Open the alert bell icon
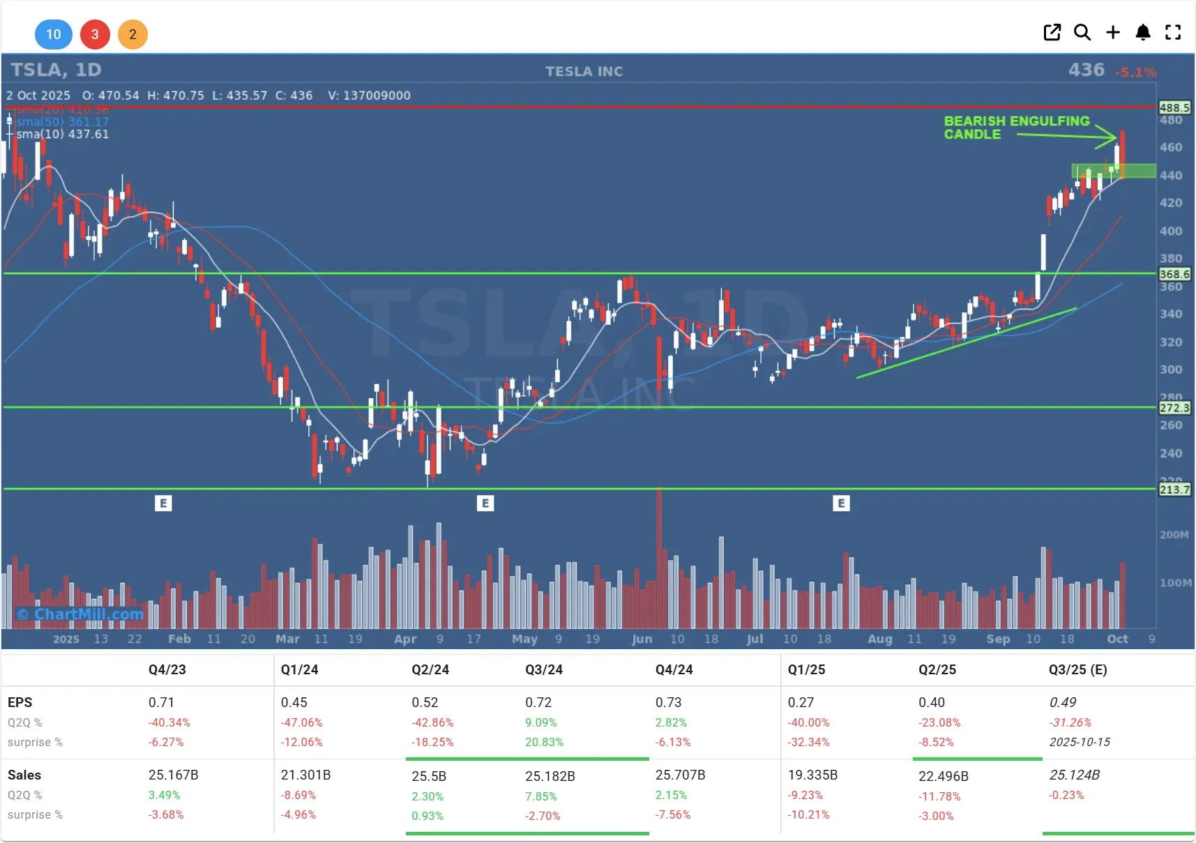Screen dimensions: 1196x843 point(1143,32)
